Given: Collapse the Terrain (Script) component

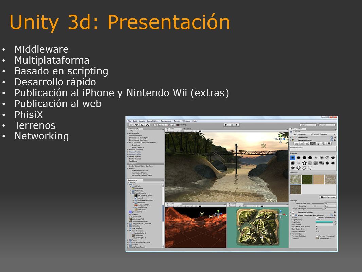Looking at the screenshot, I should click(290, 140).
